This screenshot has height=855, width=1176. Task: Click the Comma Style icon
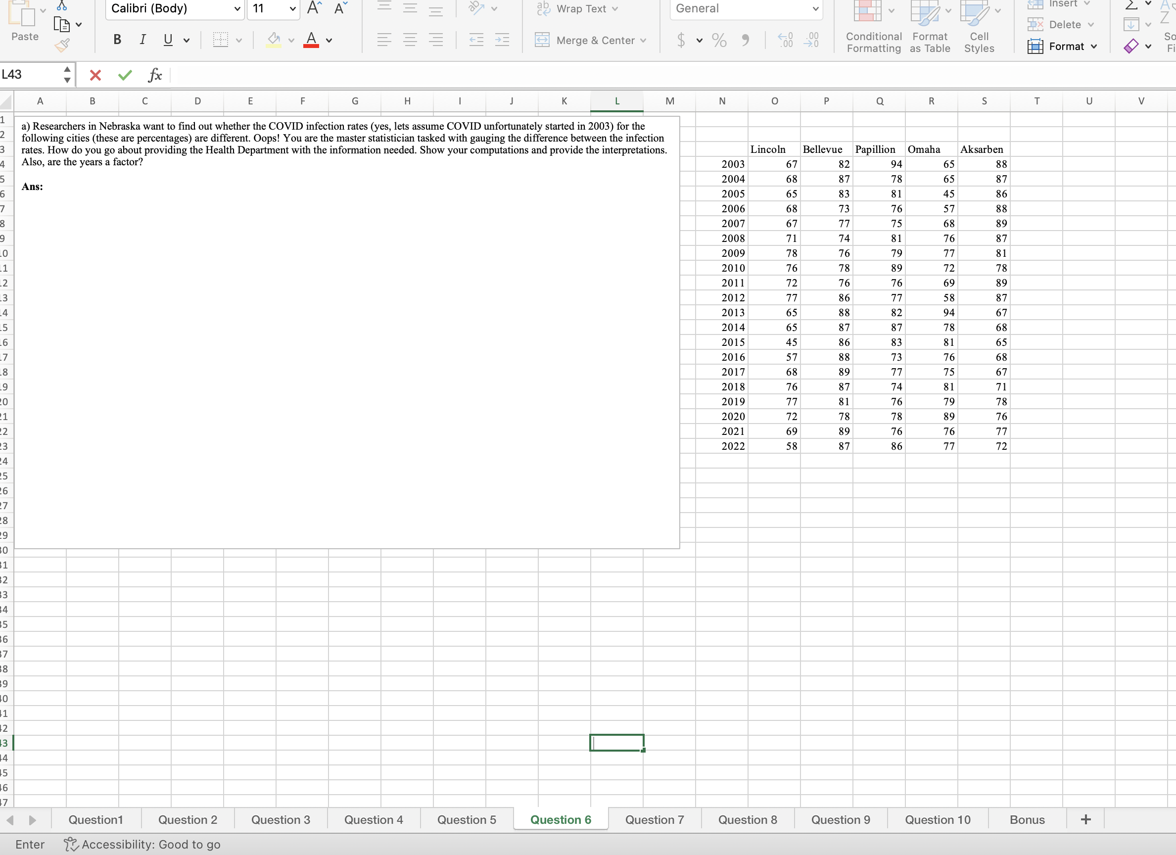pos(745,40)
